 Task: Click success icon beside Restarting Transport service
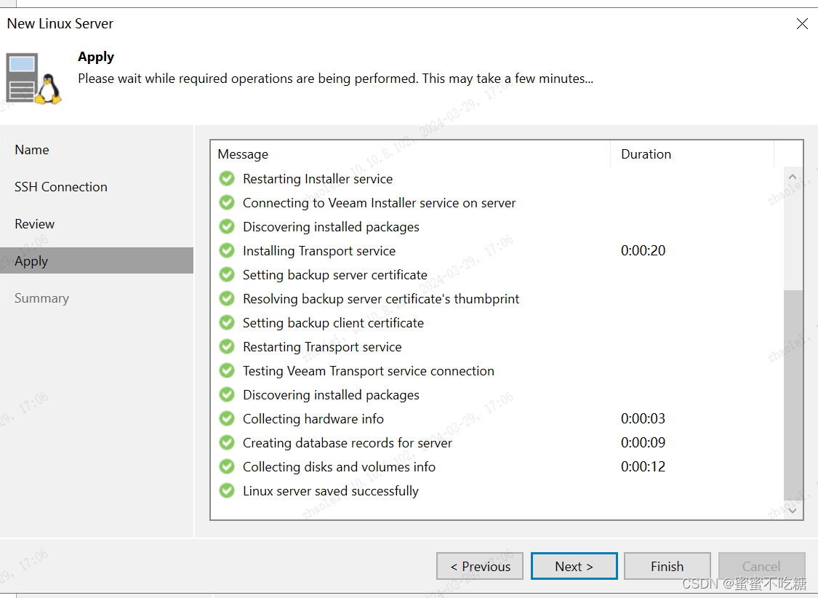[227, 346]
